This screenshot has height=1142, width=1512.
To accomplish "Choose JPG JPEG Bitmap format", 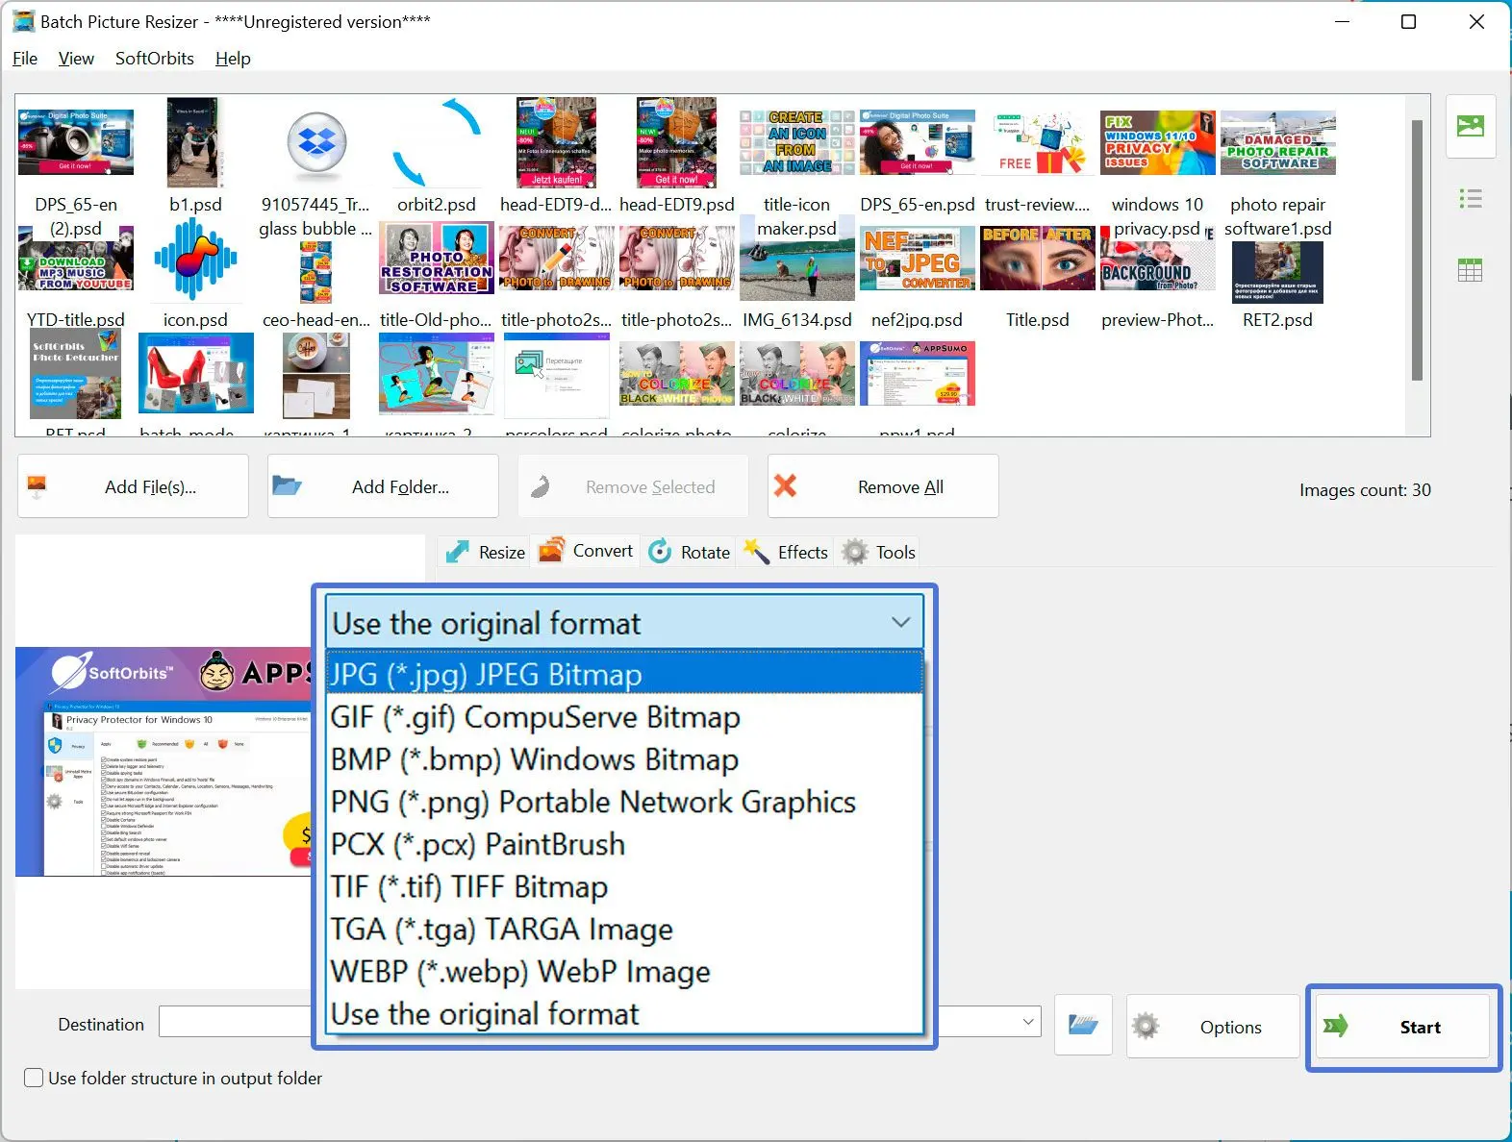I will pyautogui.click(x=624, y=674).
